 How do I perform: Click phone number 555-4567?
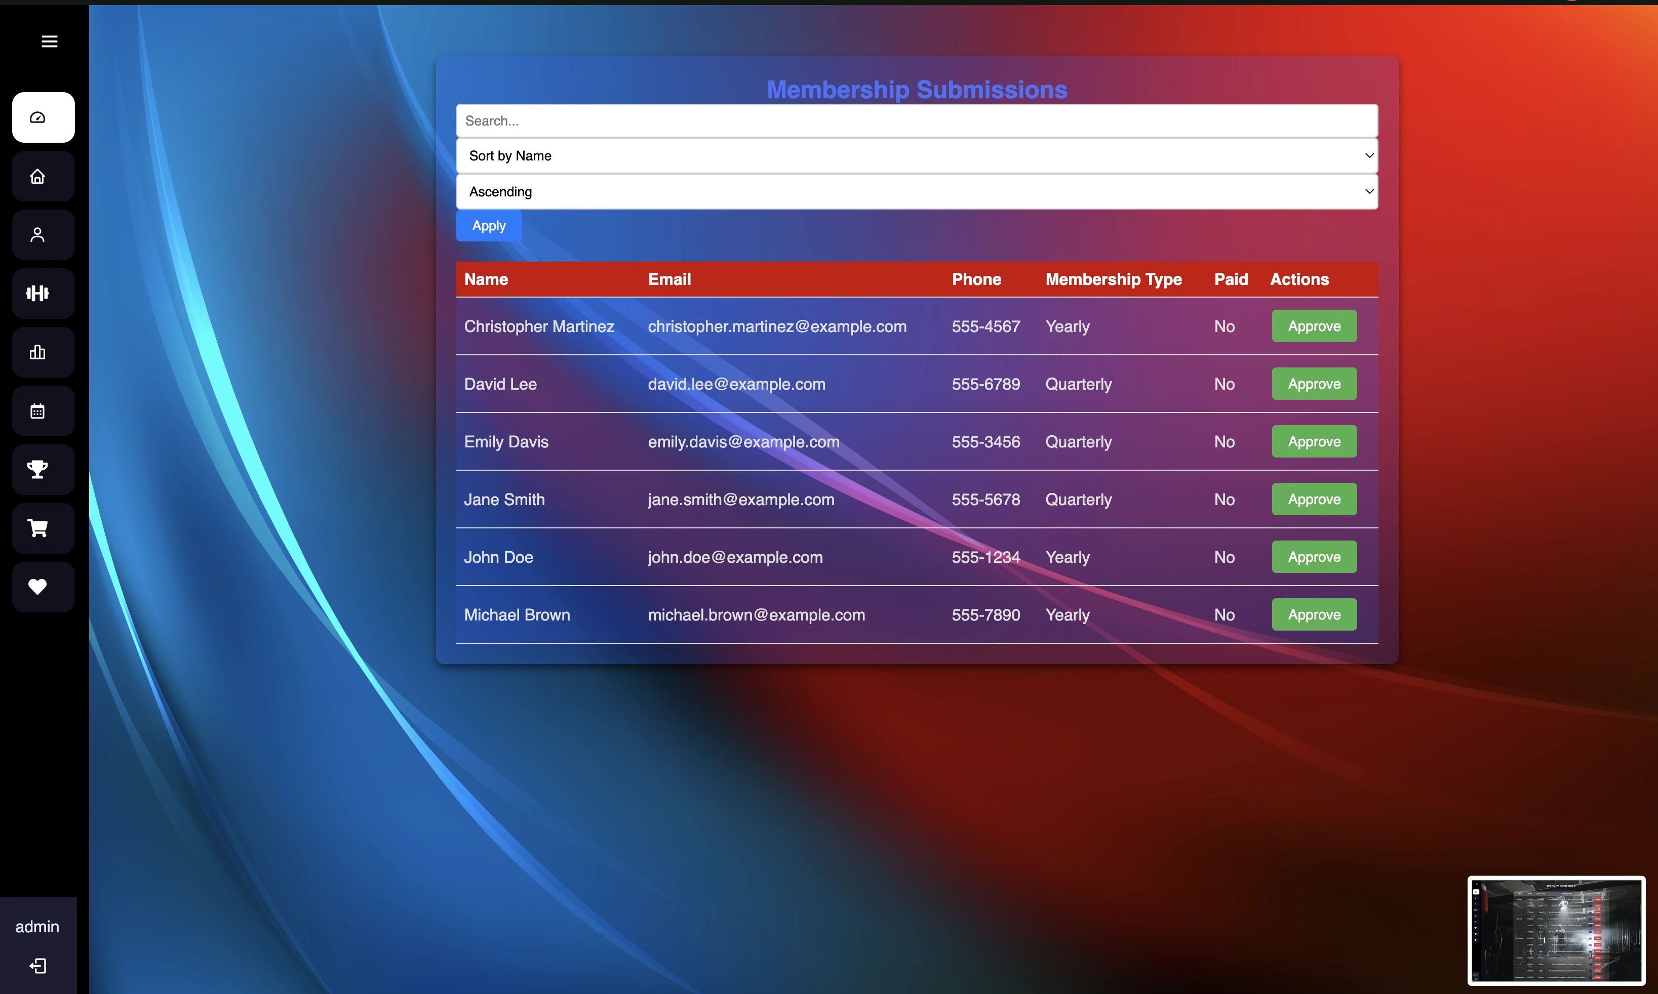(x=986, y=326)
